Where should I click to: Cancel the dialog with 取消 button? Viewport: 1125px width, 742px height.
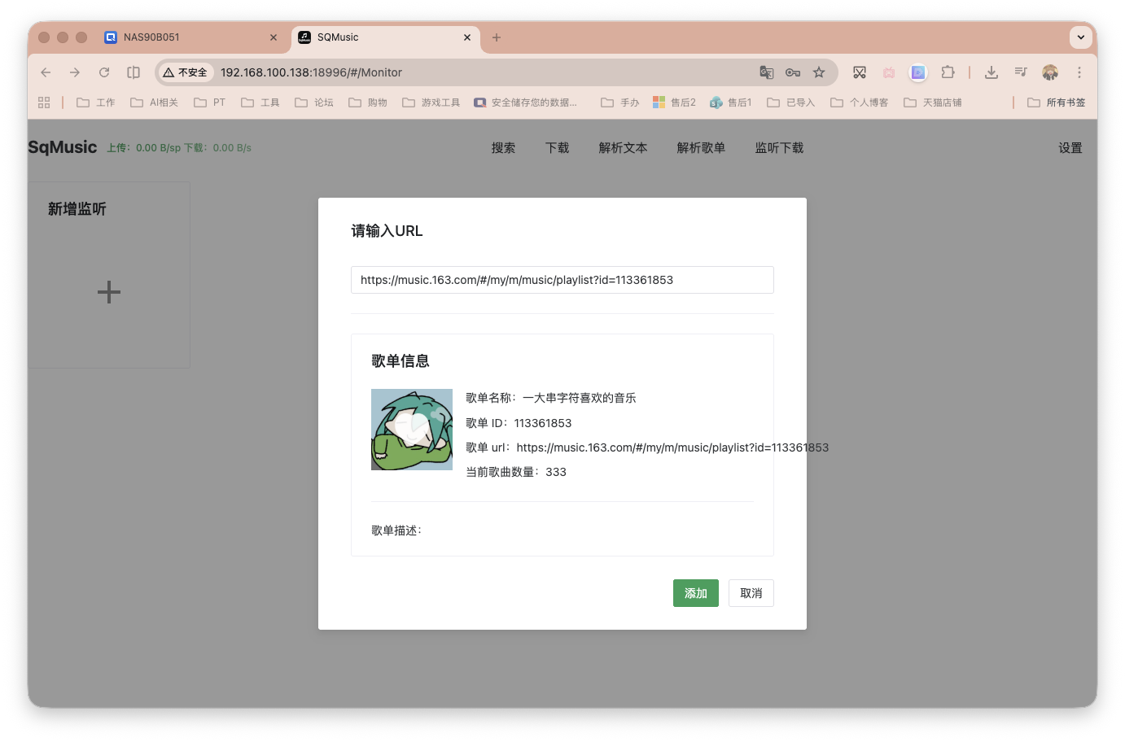[x=751, y=593]
